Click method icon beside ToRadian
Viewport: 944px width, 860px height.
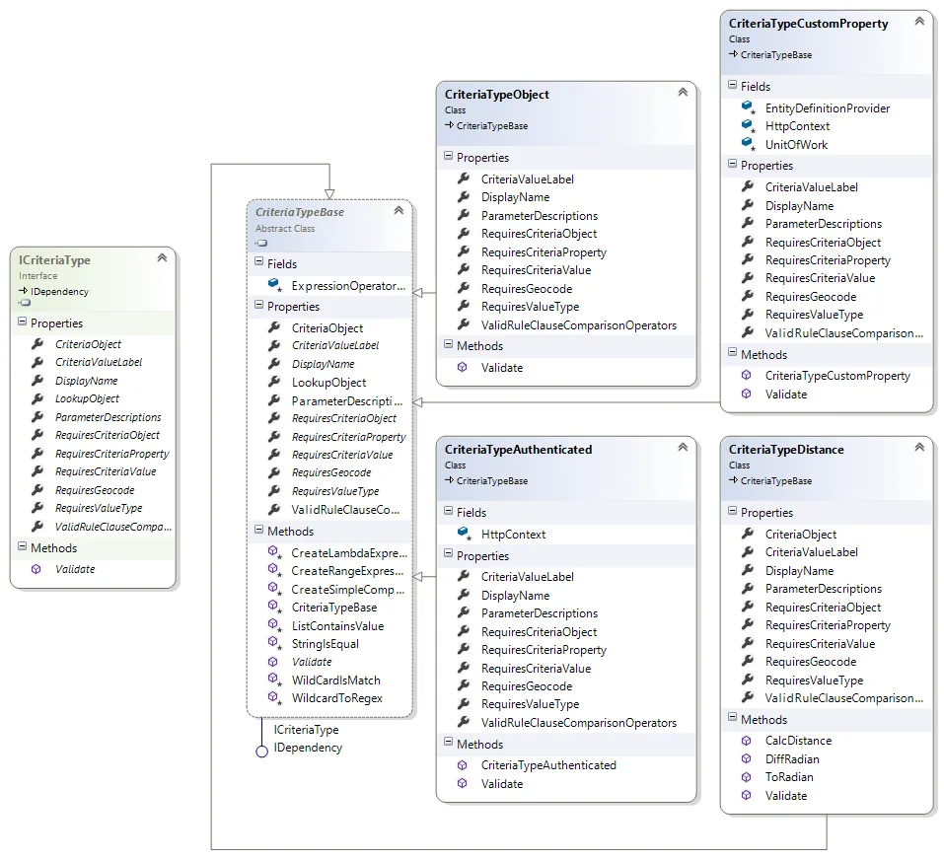pos(746,777)
